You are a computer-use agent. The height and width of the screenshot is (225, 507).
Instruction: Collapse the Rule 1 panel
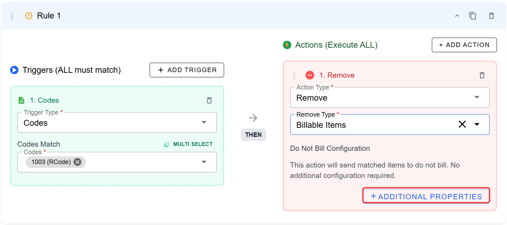point(457,16)
